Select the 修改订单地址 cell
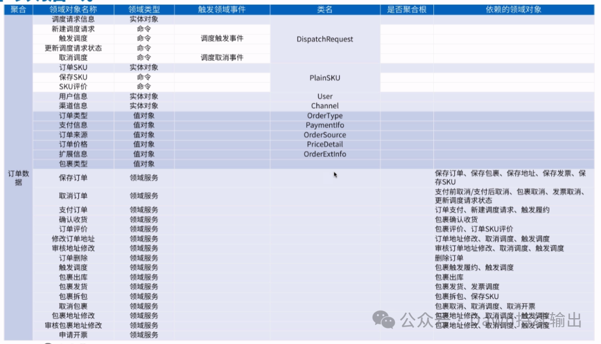Screen dimensions: 601x344 coord(73,239)
